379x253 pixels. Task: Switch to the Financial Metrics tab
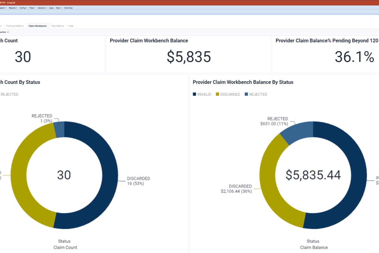tap(15, 26)
